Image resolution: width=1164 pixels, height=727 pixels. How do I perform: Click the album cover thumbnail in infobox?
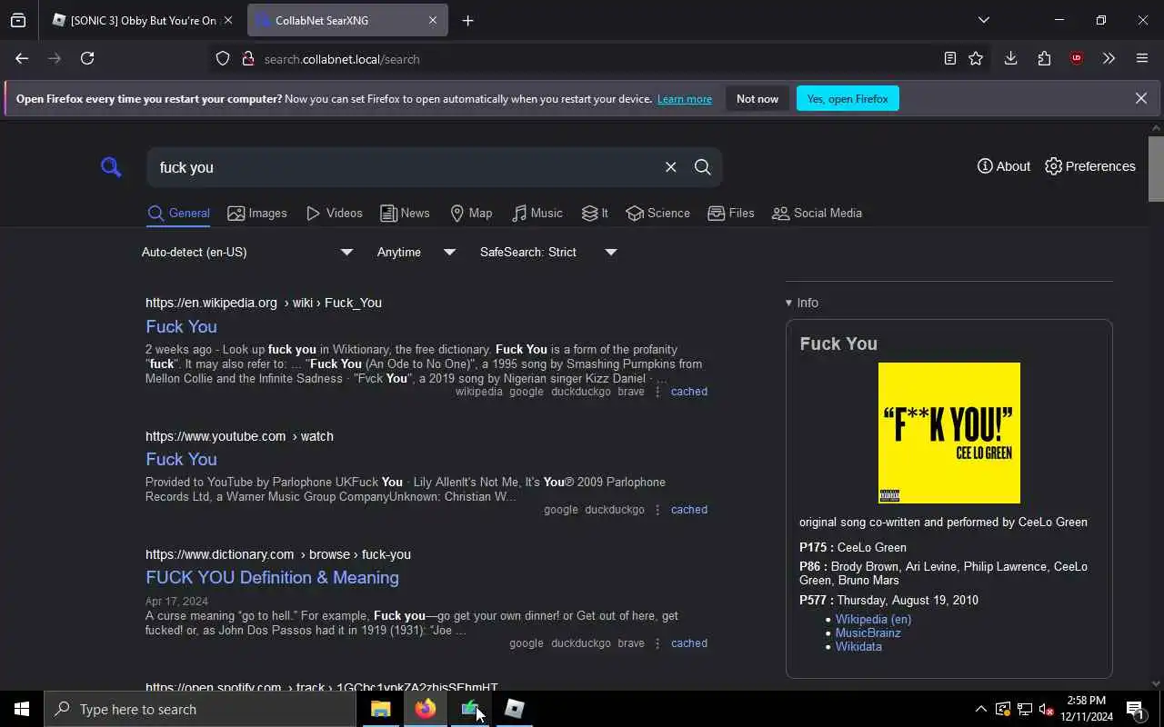949,433
